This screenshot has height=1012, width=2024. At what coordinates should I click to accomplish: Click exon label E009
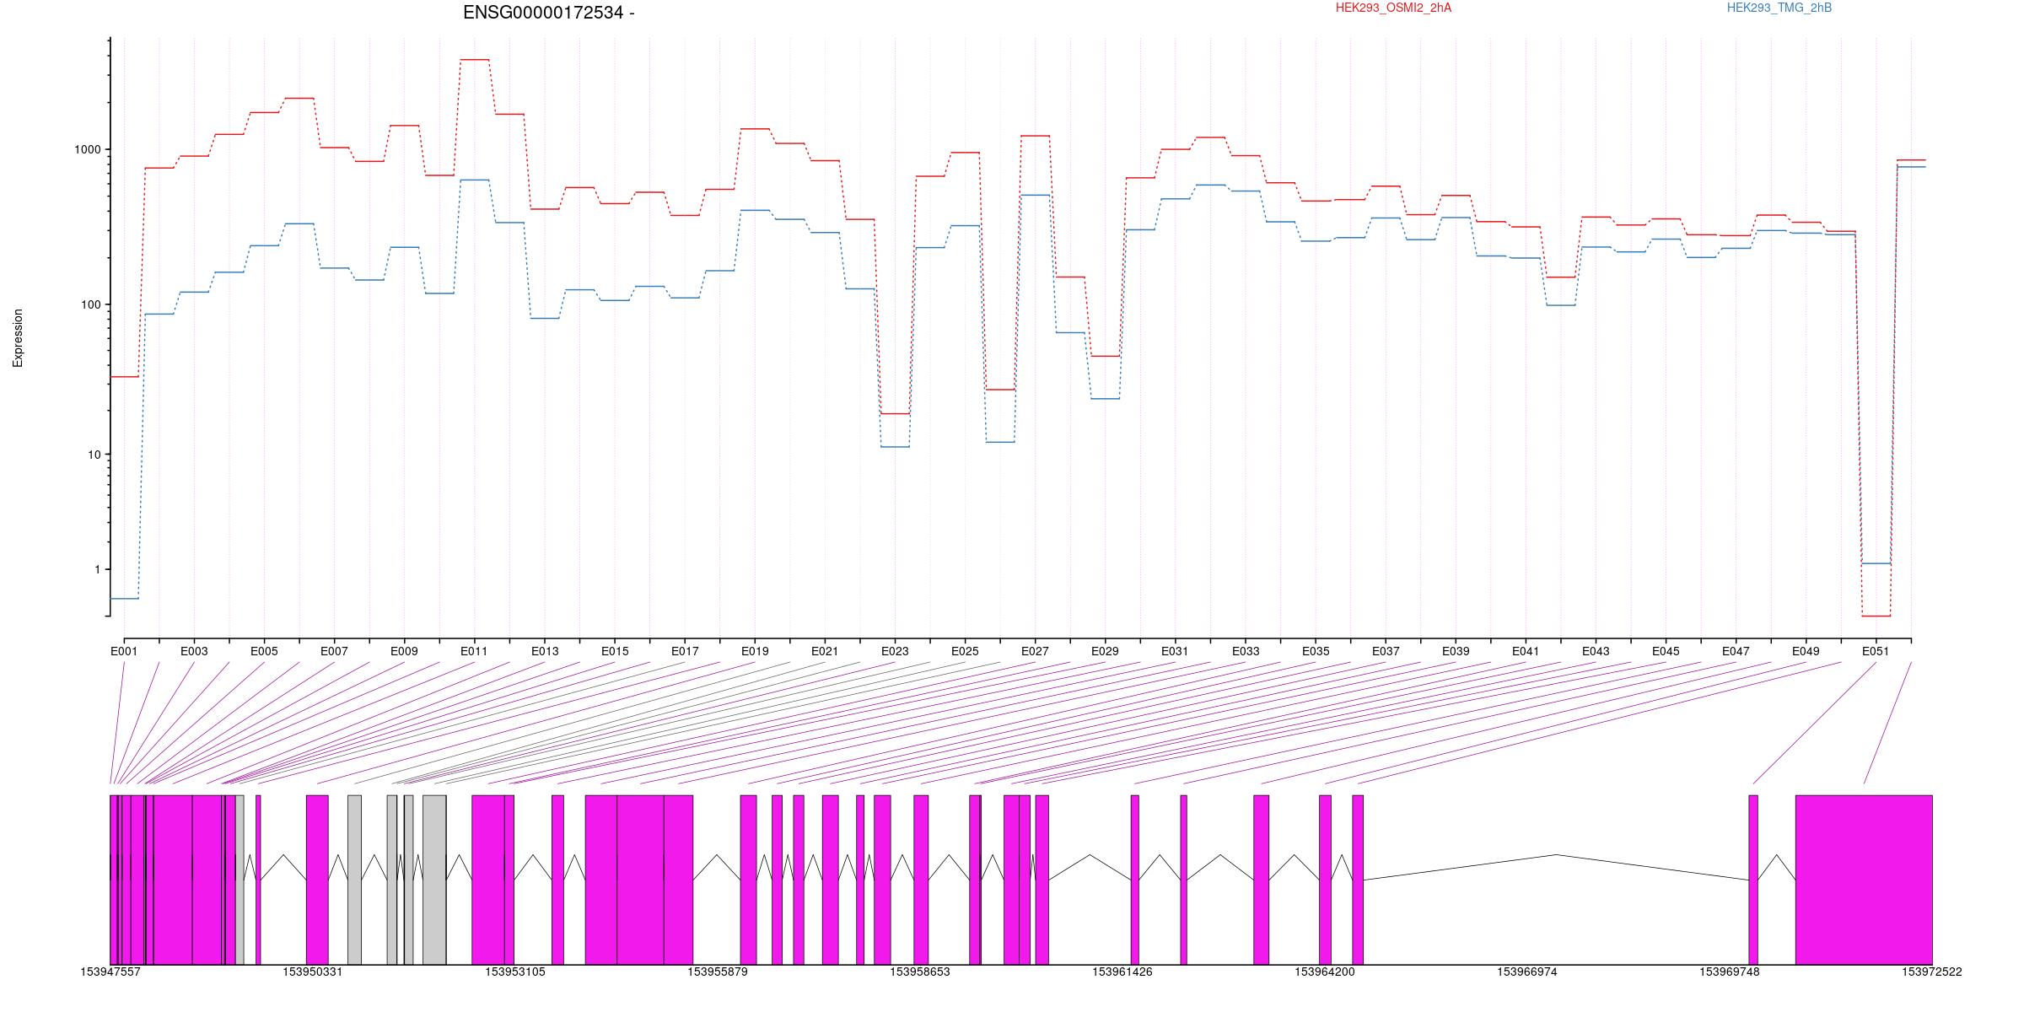(404, 651)
